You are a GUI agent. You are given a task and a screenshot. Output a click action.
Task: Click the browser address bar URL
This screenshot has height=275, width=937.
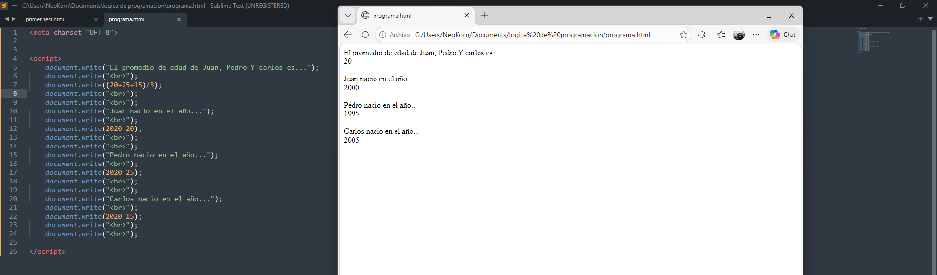point(532,35)
